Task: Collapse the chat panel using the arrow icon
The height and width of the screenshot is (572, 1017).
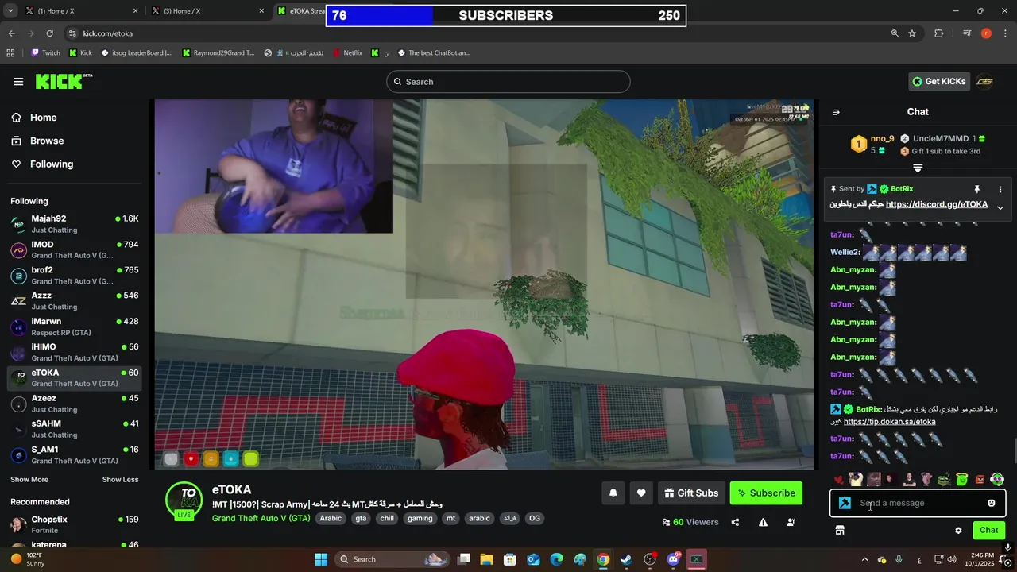Action: click(836, 112)
